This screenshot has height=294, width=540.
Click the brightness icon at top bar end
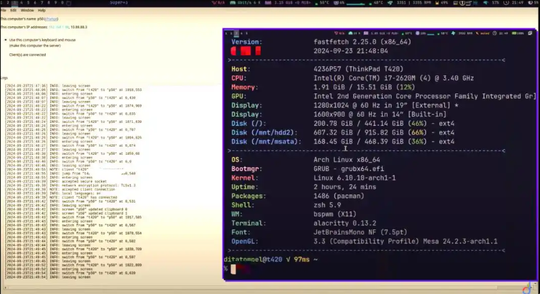pyautogui.click(x=531, y=3)
